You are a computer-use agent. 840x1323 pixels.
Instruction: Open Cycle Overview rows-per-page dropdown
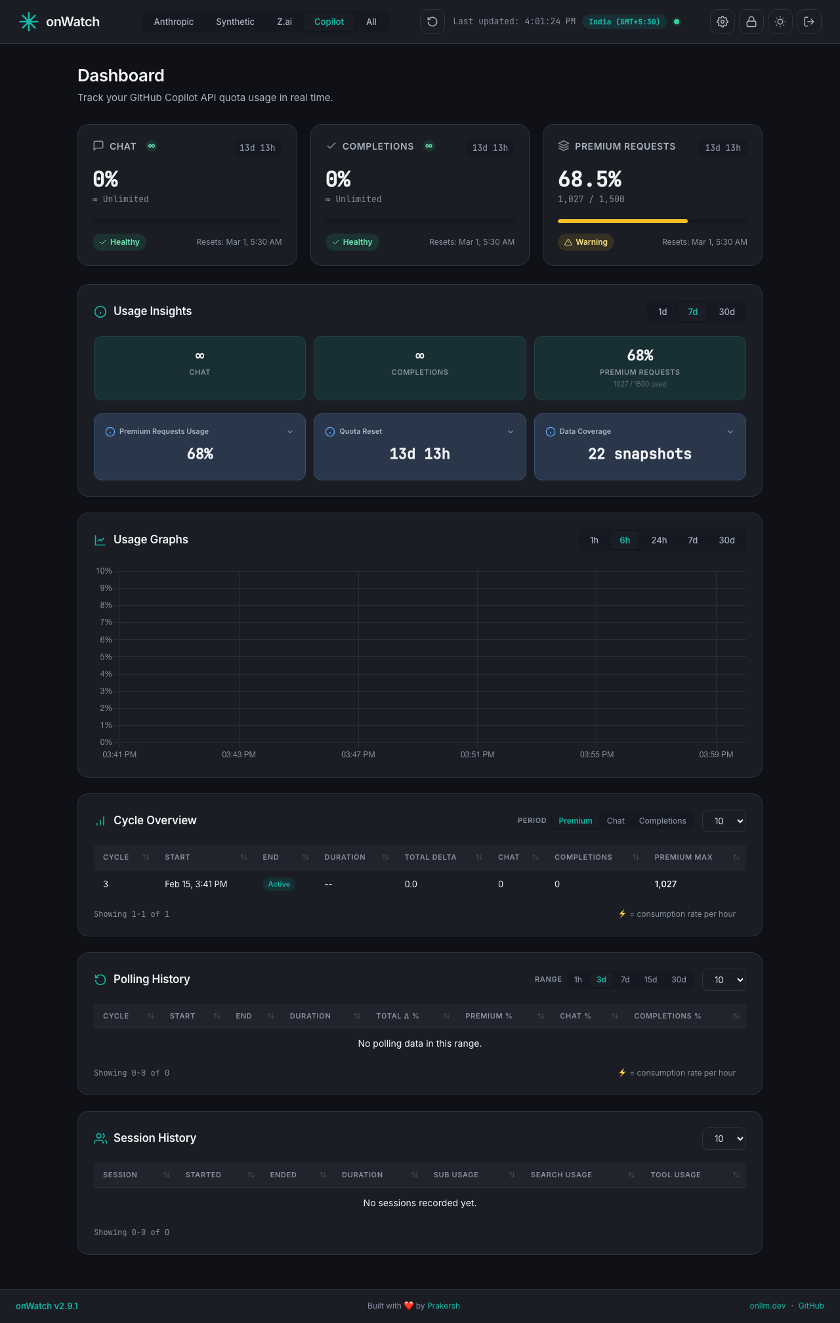click(x=724, y=821)
